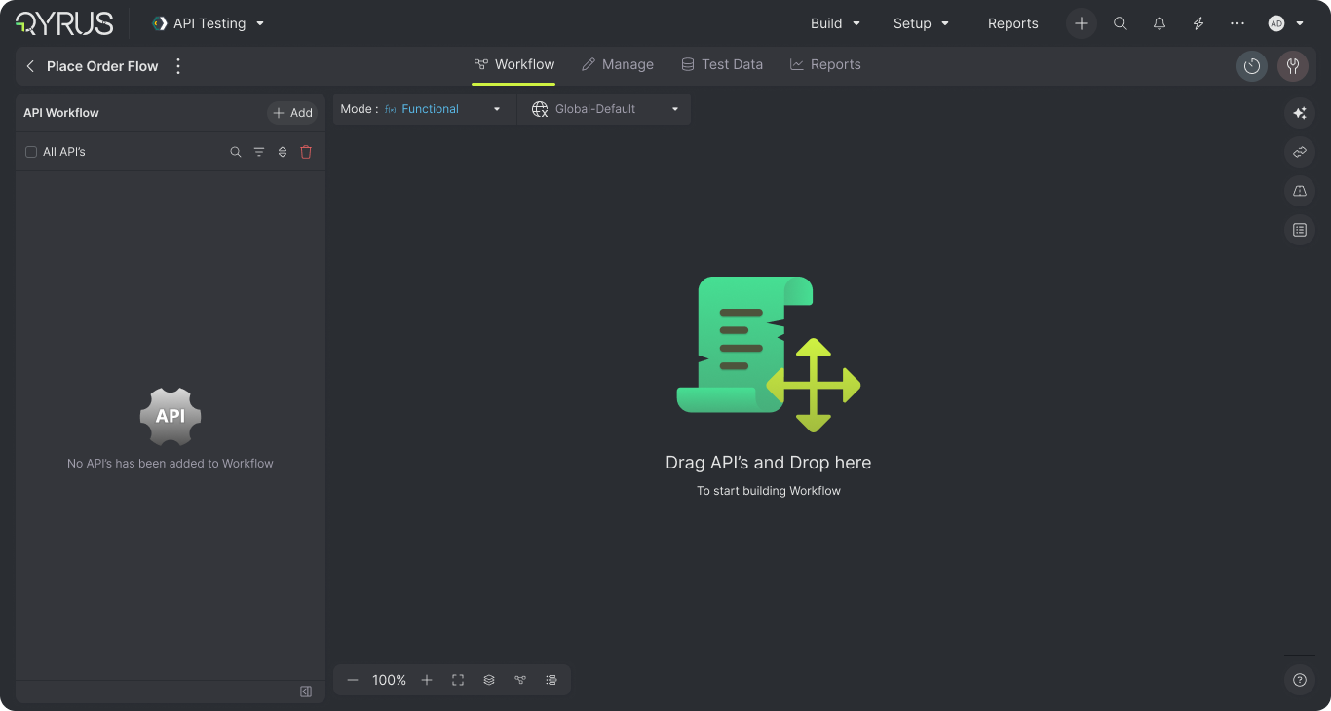Open the header three-dots more menu
The height and width of the screenshot is (711, 1331).
(x=1237, y=23)
